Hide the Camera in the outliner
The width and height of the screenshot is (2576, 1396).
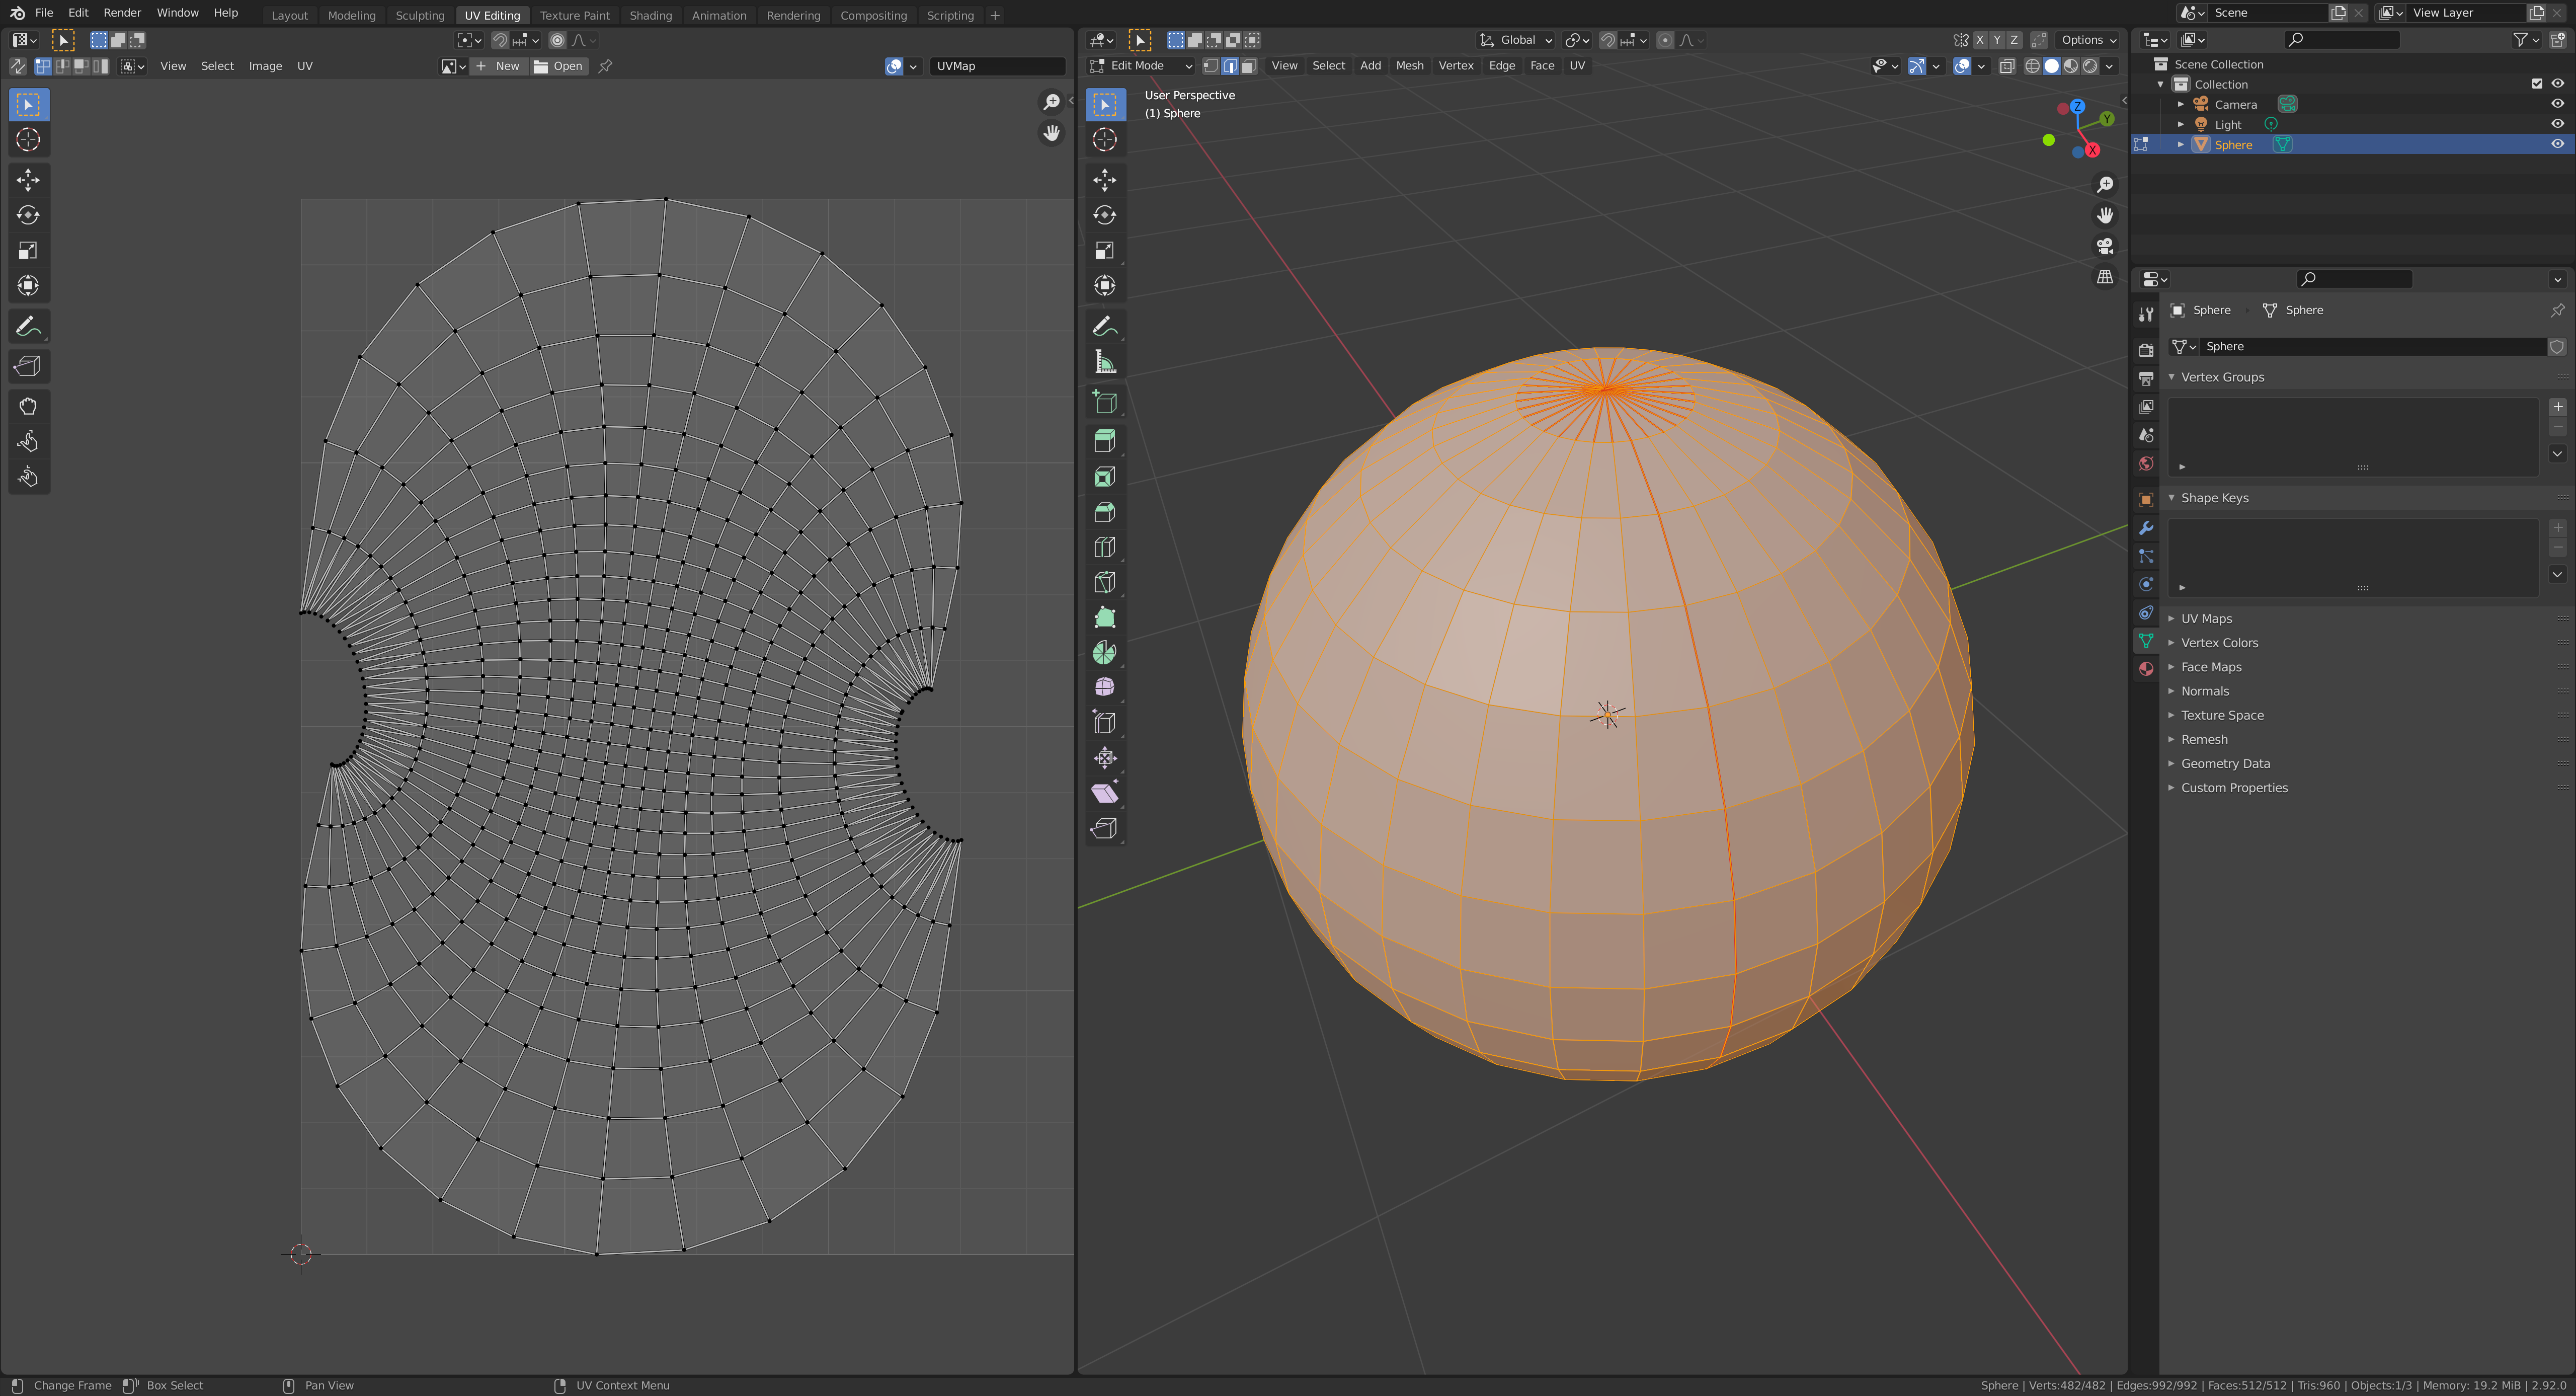[2557, 104]
